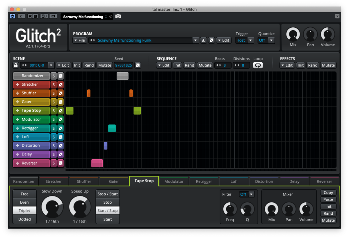
Task: Solo the Shuffler effect with S
Action: 54,93
